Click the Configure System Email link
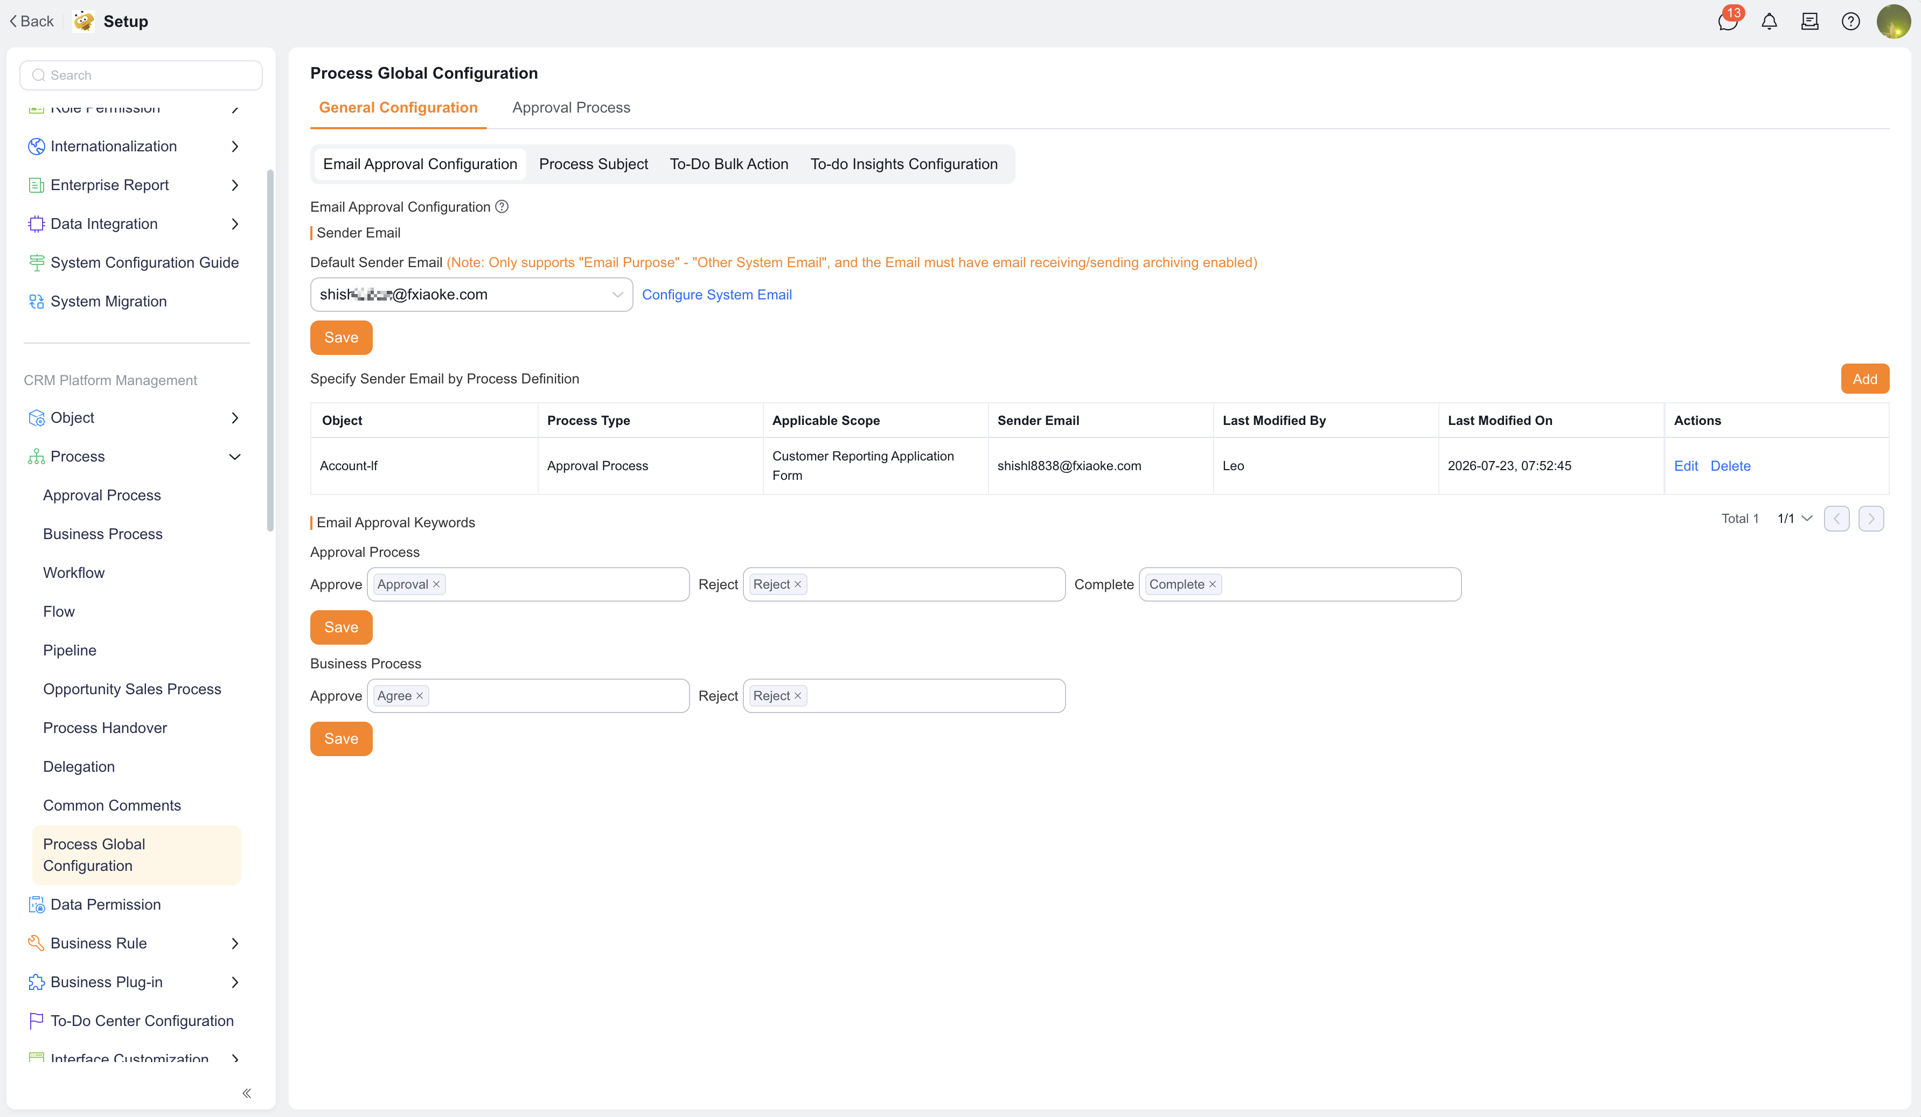The image size is (1921, 1117). pyautogui.click(x=716, y=295)
